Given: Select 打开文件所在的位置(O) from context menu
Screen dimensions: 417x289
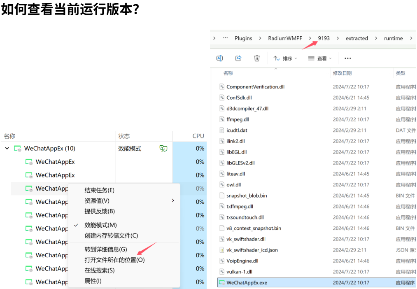Looking at the screenshot, I should [114, 260].
